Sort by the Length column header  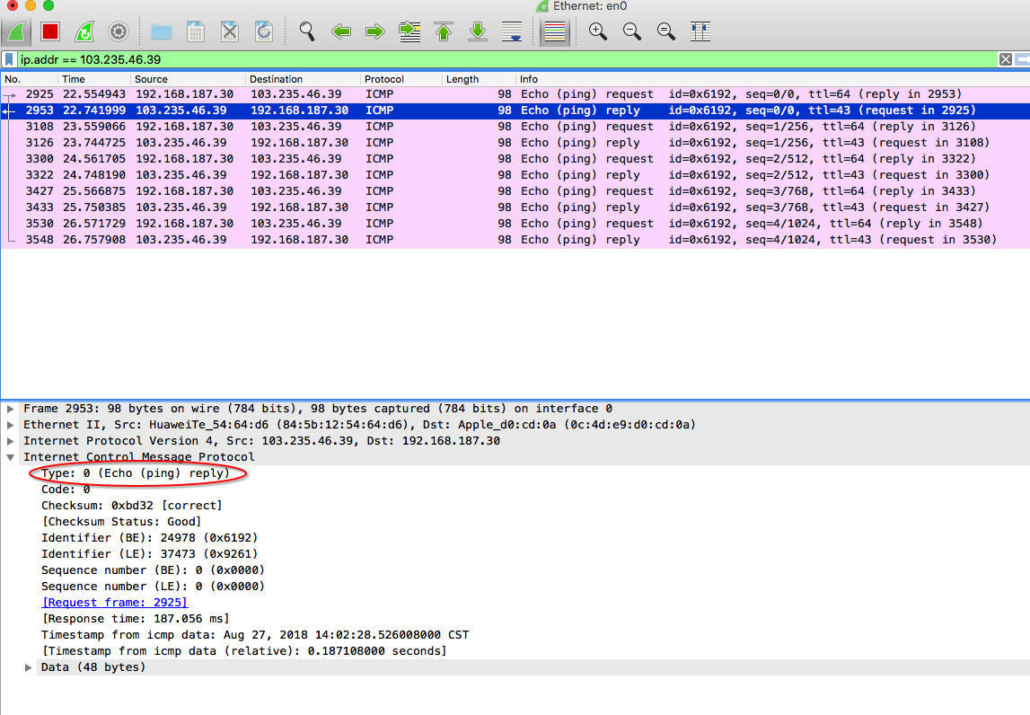tap(479, 79)
